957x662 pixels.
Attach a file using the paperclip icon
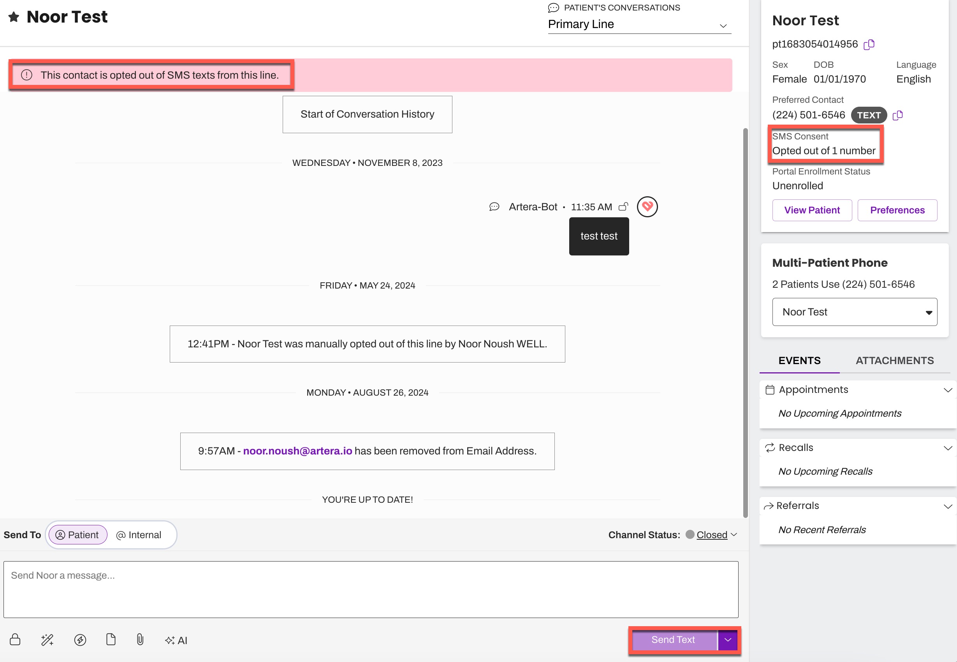tap(140, 640)
